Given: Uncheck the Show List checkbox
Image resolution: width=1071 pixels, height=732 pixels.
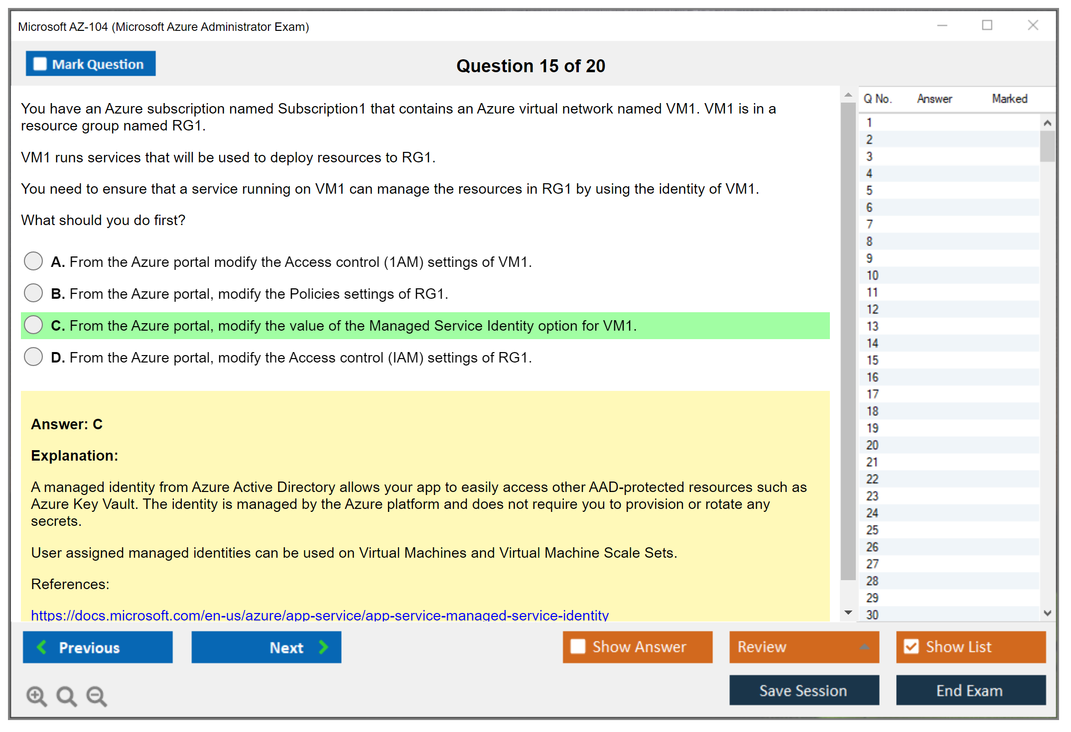Looking at the screenshot, I should tap(911, 646).
